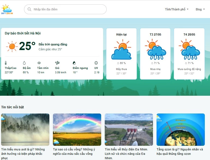Click the humidity droplet icon above Độ ẩm
The width and height of the screenshot is (210, 160).
[24, 63]
